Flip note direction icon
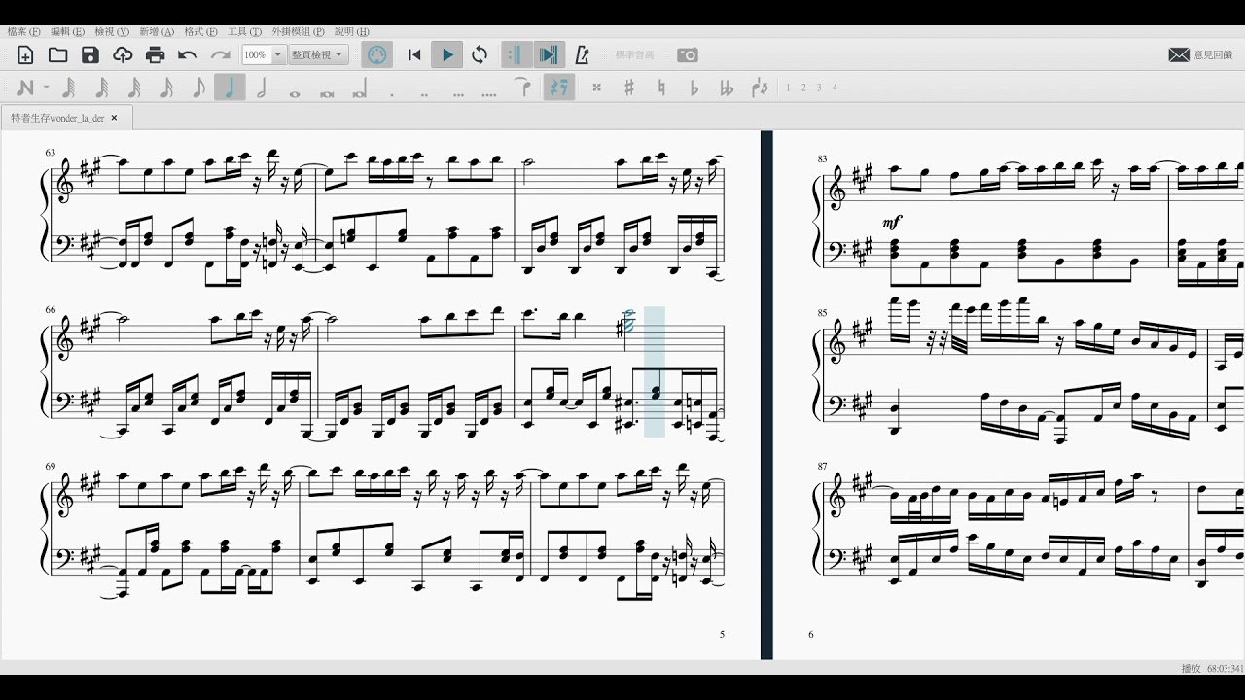Image resolution: width=1245 pixels, height=700 pixels. point(760,87)
